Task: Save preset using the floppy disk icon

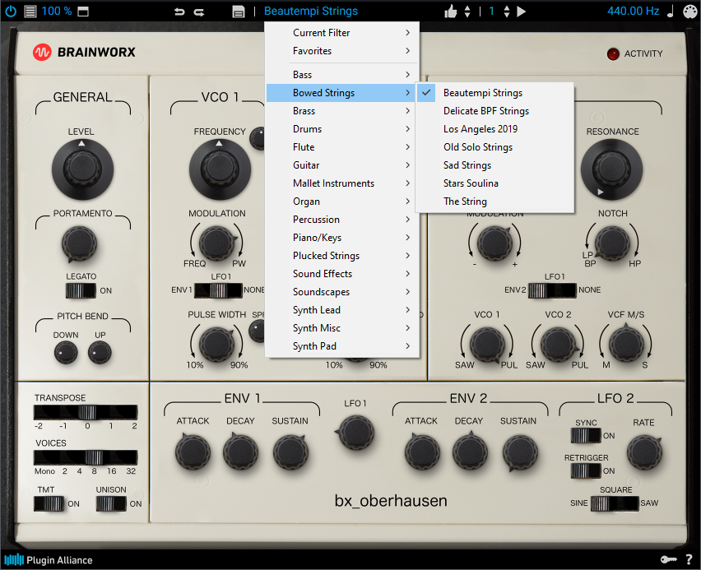Action: click(x=239, y=12)
